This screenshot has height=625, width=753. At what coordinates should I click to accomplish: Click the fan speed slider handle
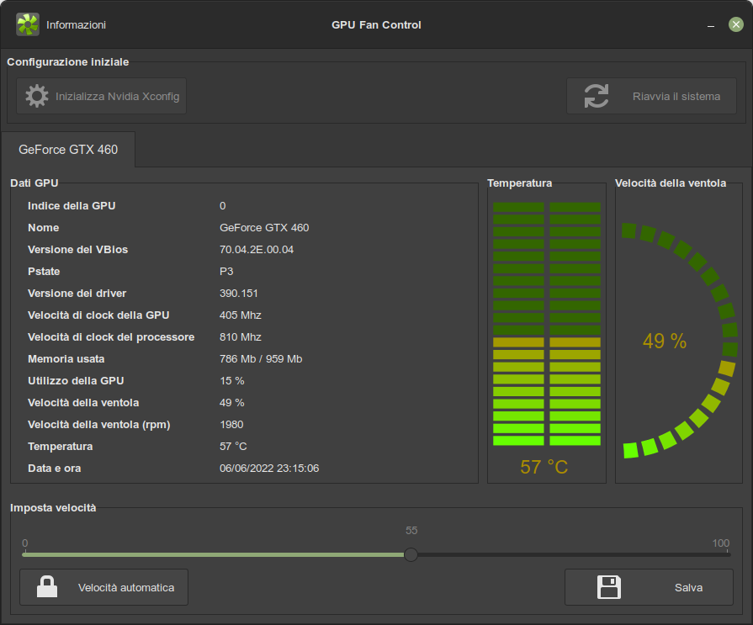411,555
